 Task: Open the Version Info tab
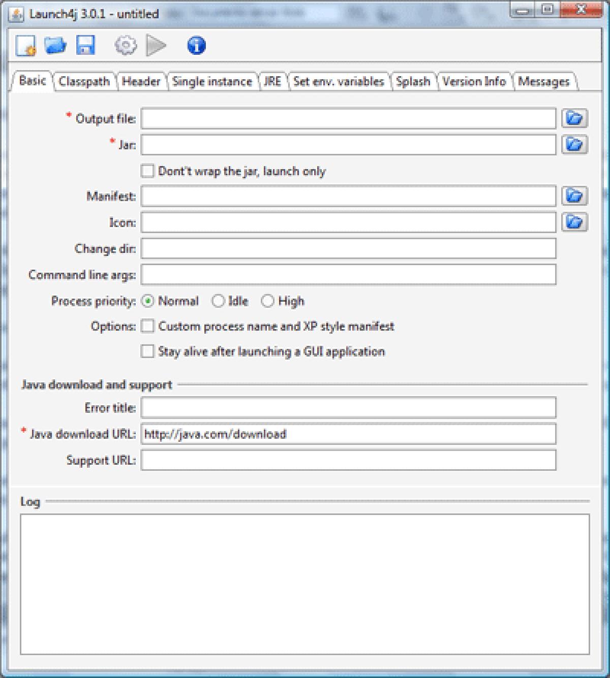click(x=474, y=81)
